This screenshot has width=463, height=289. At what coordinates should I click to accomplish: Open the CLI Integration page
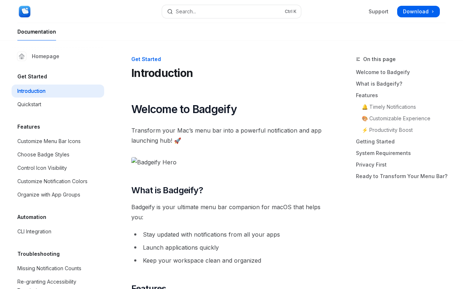[x=34, y=232]
